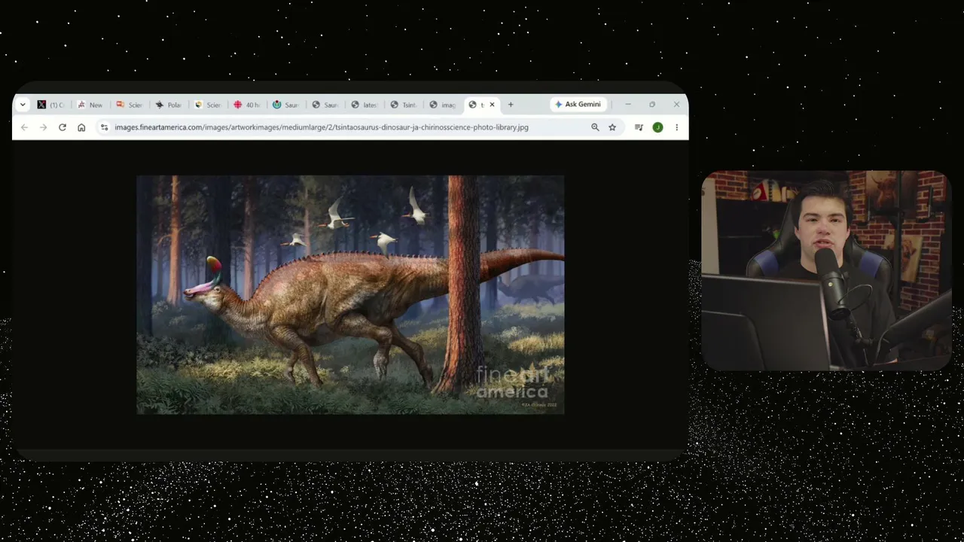Minimize the Chrome browser window
Screen dimensions: 964x542
[x=628, y=105]
